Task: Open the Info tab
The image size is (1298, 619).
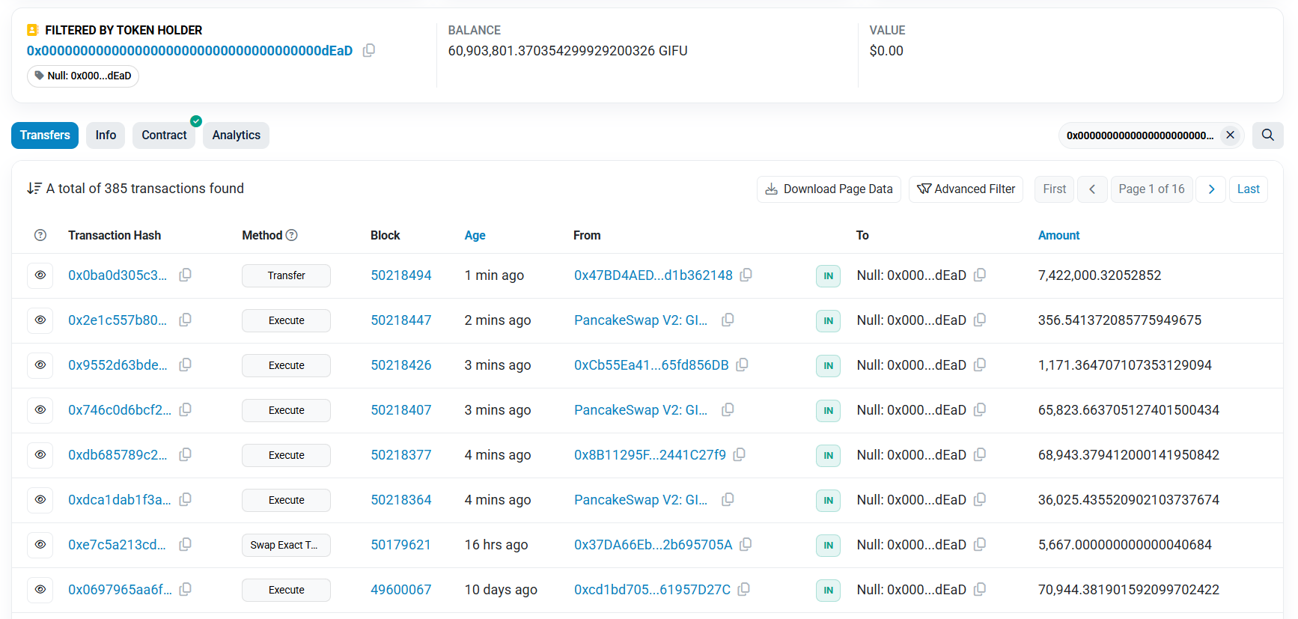Action: point(106,135)
